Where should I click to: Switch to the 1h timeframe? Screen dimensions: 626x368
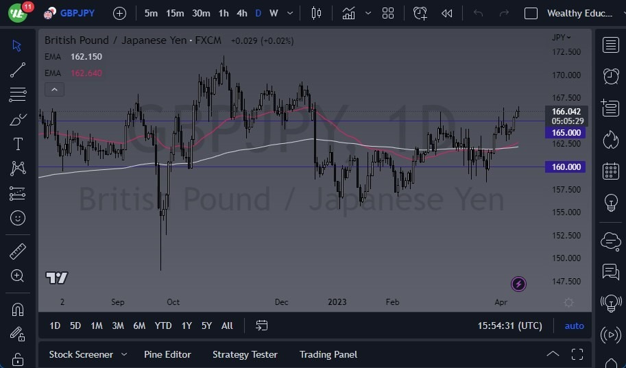pos(224,13)
